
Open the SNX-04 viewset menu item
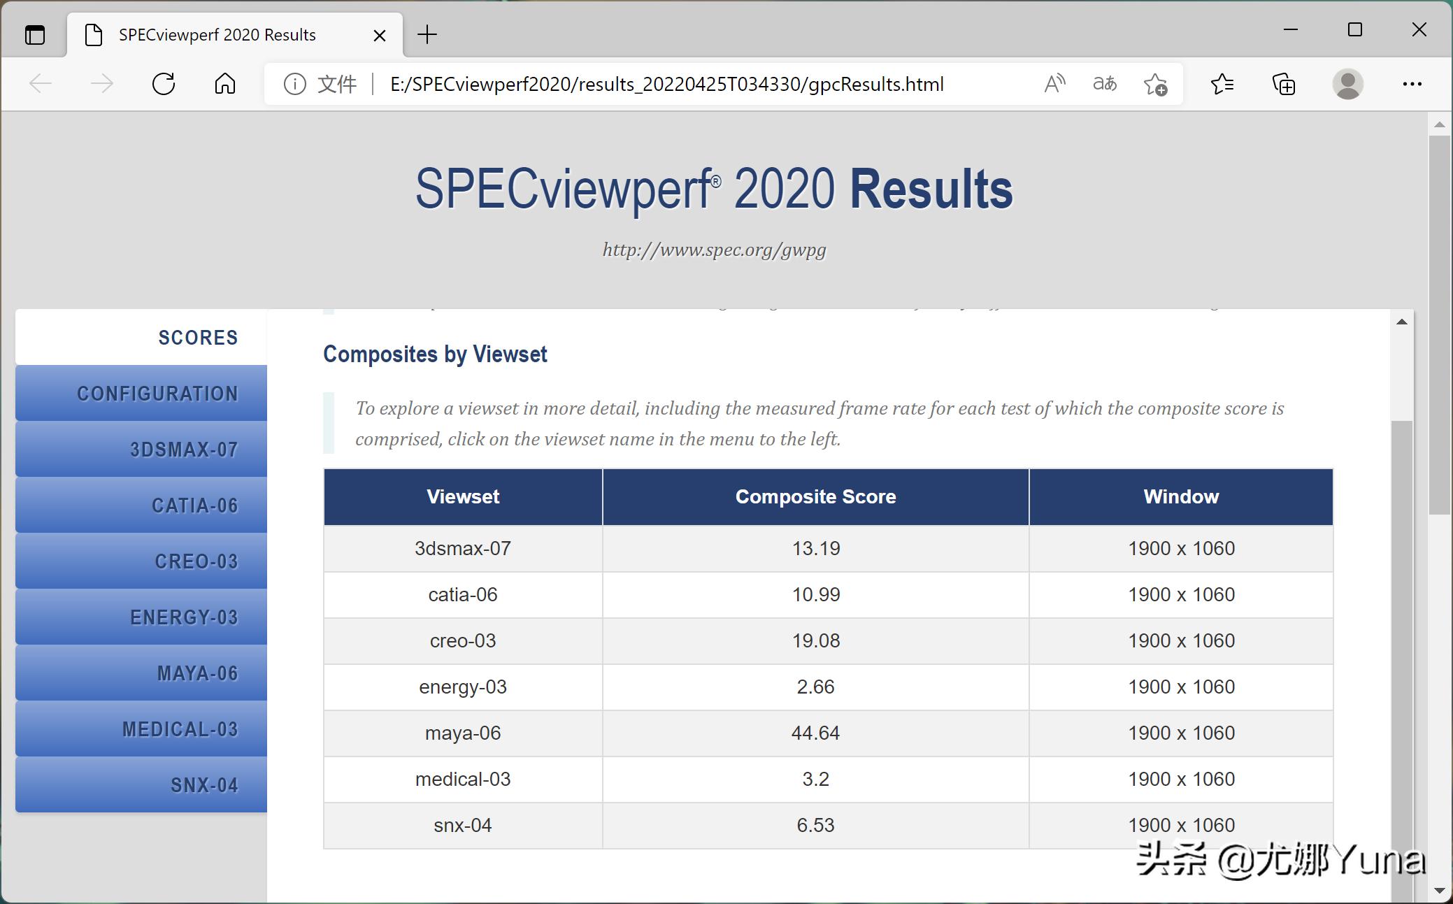(142, 785)
